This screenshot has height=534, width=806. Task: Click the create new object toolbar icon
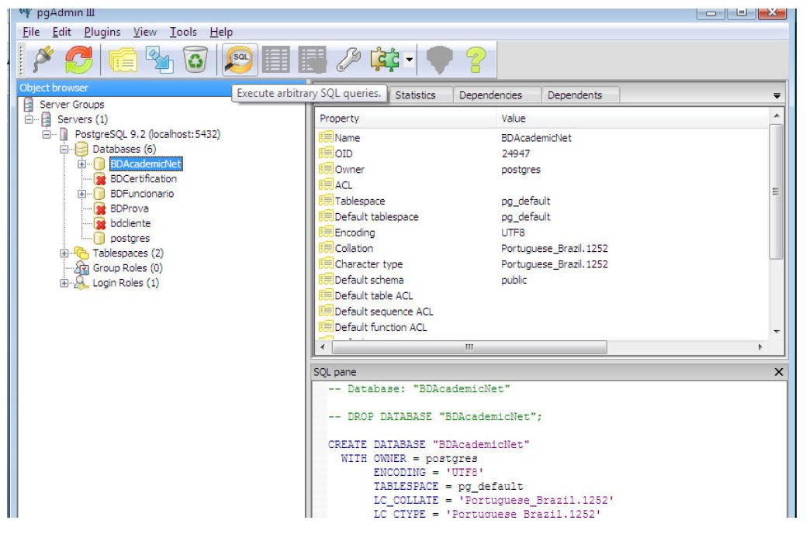coord(159,60)
